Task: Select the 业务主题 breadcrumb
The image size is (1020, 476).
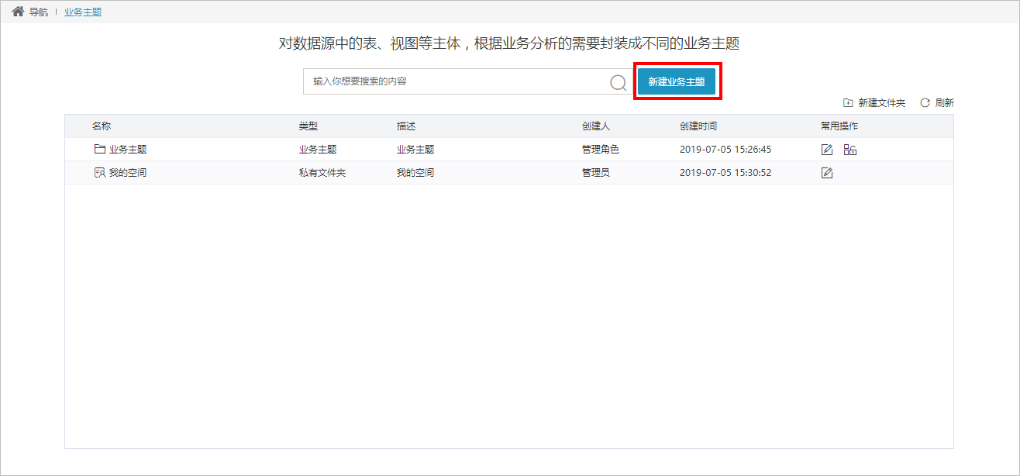Action: [x=83, y=12]
